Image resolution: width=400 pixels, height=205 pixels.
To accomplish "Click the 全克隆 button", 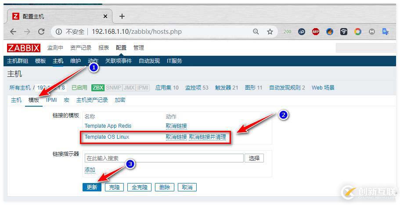I will [139, 187].
